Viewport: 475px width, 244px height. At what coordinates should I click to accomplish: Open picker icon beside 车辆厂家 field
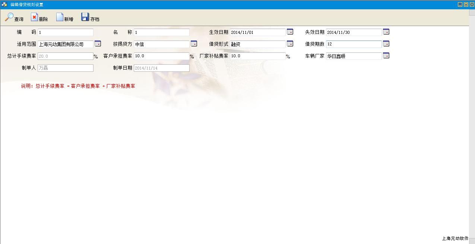pos(386,56)
